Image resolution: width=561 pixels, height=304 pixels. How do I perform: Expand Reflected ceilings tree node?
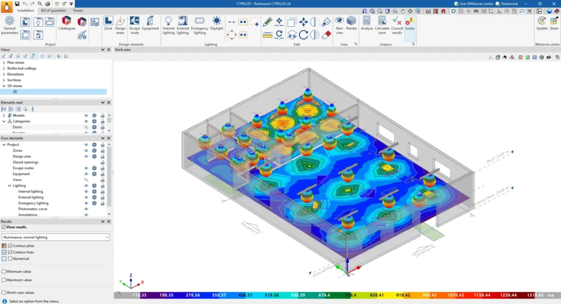click(x=4, y=68)
